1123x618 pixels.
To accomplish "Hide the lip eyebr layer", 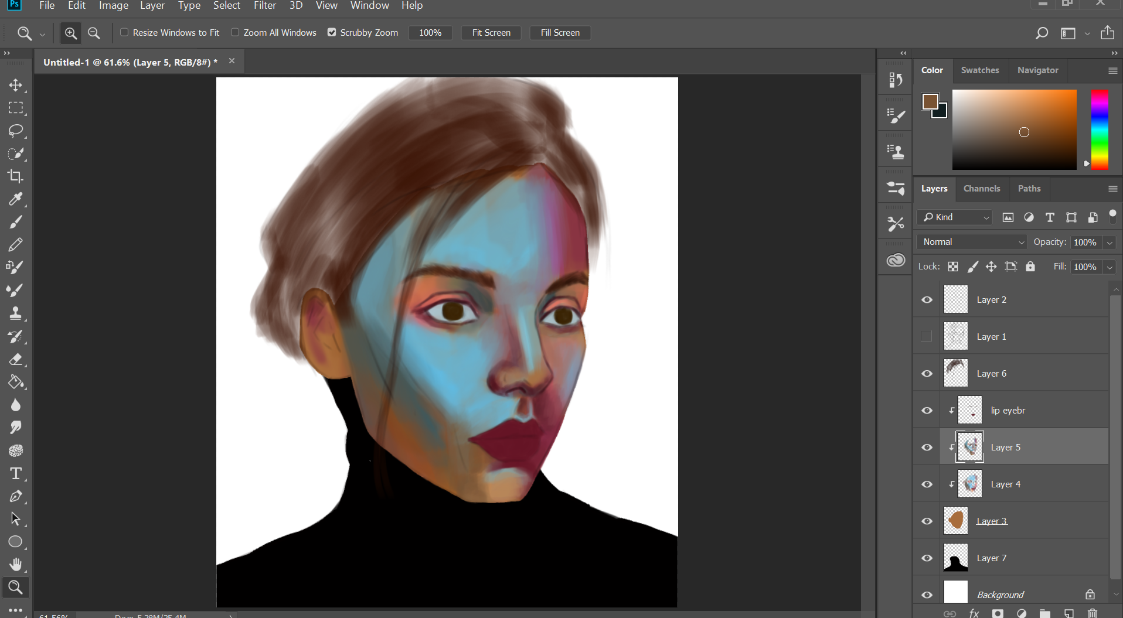I will coord(927,411).
